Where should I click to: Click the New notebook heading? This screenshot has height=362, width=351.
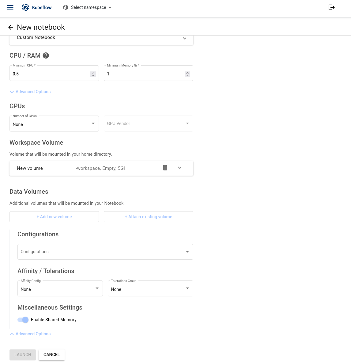[x=41, y=27]
